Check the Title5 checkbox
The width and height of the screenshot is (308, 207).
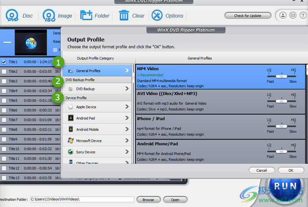click(4, 101)
